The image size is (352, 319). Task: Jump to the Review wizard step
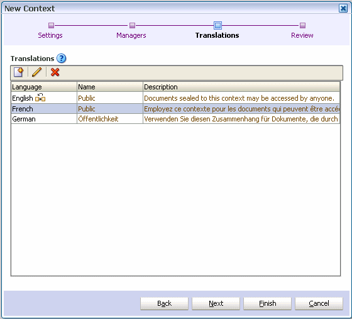click(302, 35)
